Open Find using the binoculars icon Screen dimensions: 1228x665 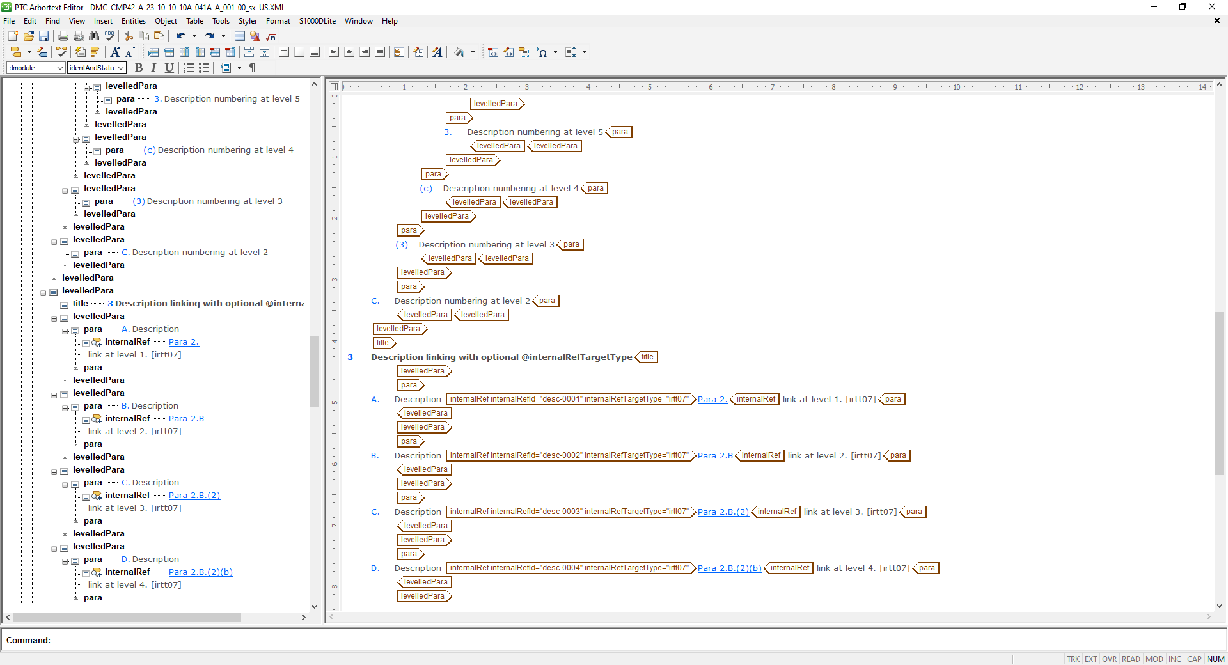pyautogui.click(x=94, y=36)
